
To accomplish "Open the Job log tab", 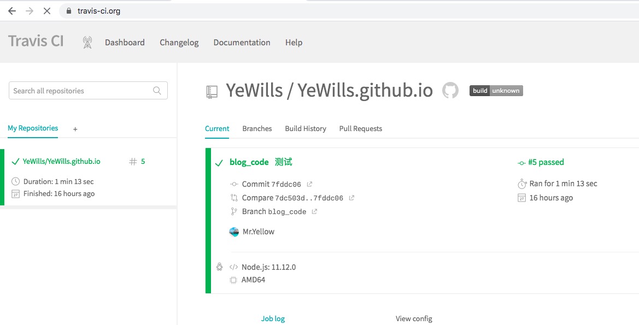I will tap(273, 319).
